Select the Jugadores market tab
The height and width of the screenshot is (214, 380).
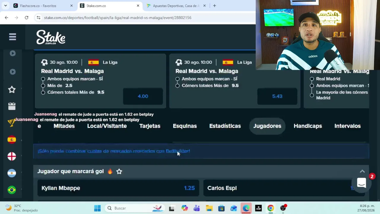coord(267,126)
